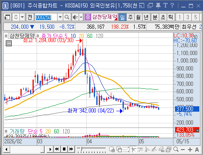Open help with the question mark icon
203x155 pixels.
172,5
